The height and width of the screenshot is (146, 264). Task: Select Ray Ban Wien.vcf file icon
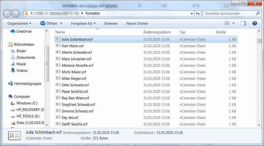click(x=58, y=98)
